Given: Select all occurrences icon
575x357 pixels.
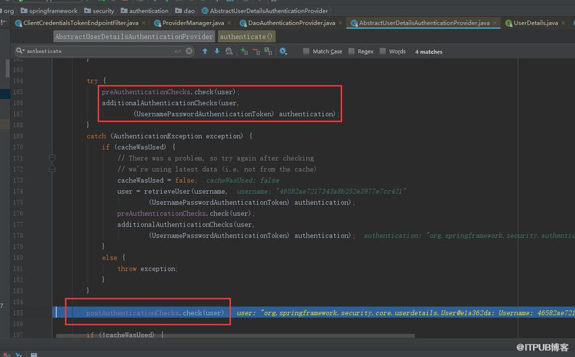Looking at the screenshot, I should (x=268, y=51).
